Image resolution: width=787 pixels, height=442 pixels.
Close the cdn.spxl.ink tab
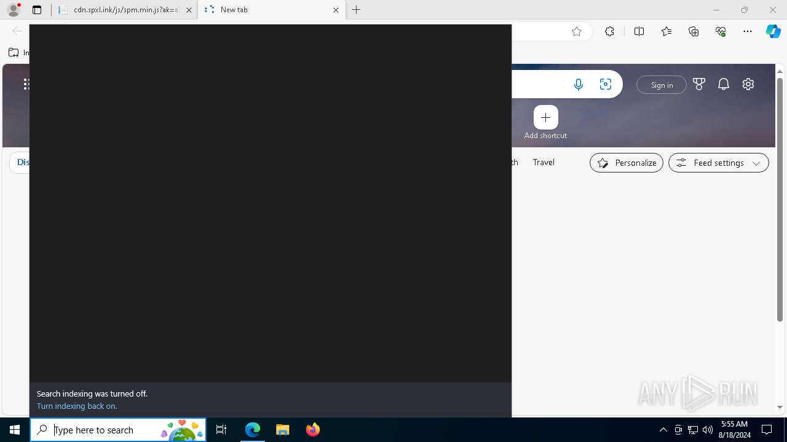pyautogui.click(x=189, y=10)
